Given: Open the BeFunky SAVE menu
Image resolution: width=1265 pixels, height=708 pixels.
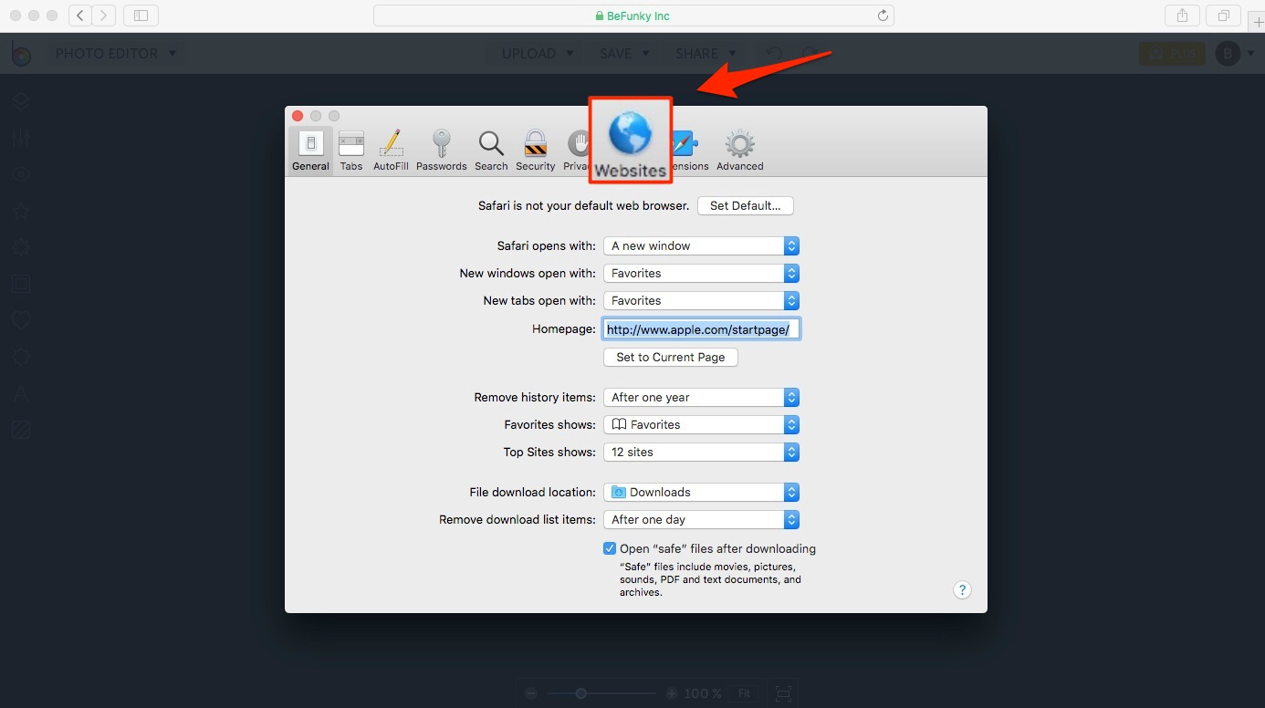Looking at the screenshot, I should point(624,54).
